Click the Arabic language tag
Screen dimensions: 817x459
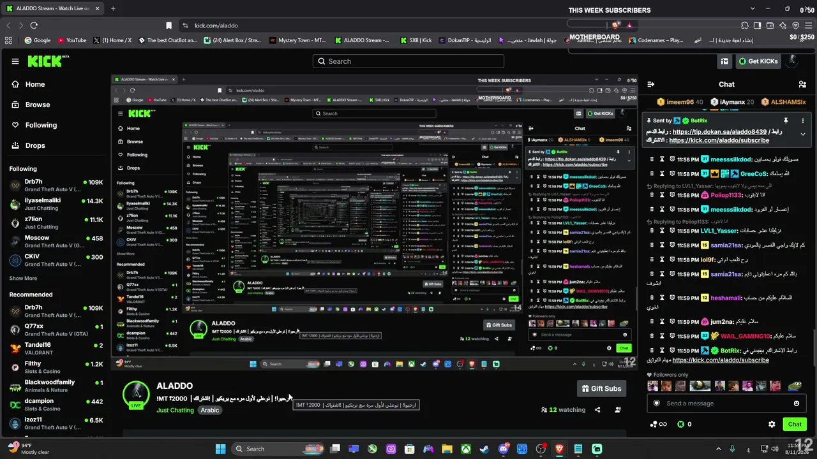210,411
